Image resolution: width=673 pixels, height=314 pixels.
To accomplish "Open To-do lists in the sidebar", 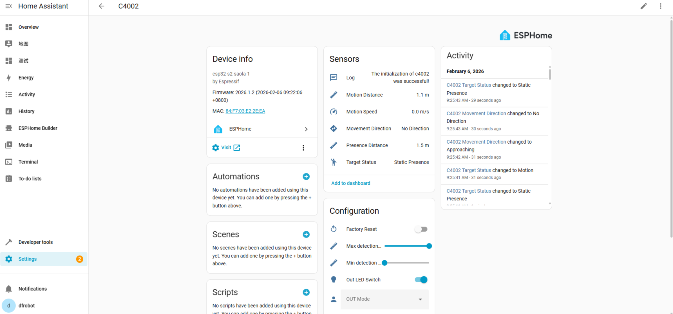I will (44, 179).
